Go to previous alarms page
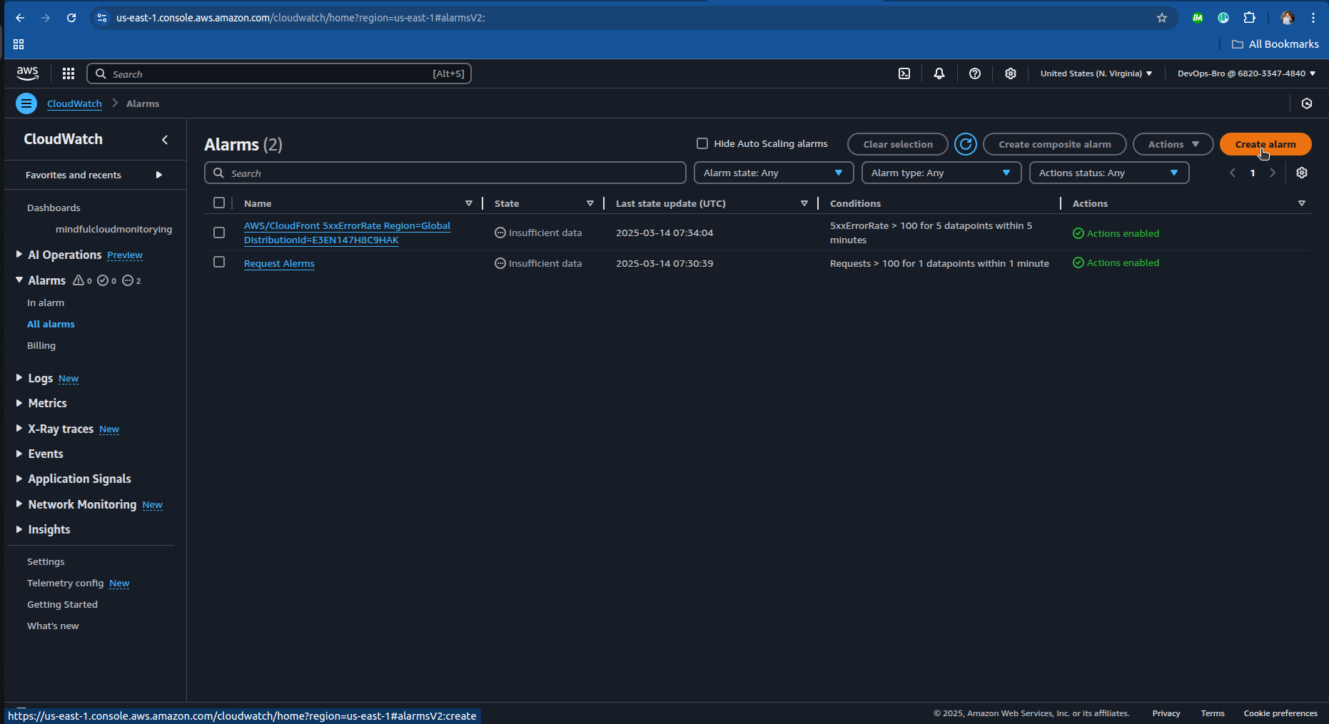This screenshot has height=724, width=1329. (1233, 173)
